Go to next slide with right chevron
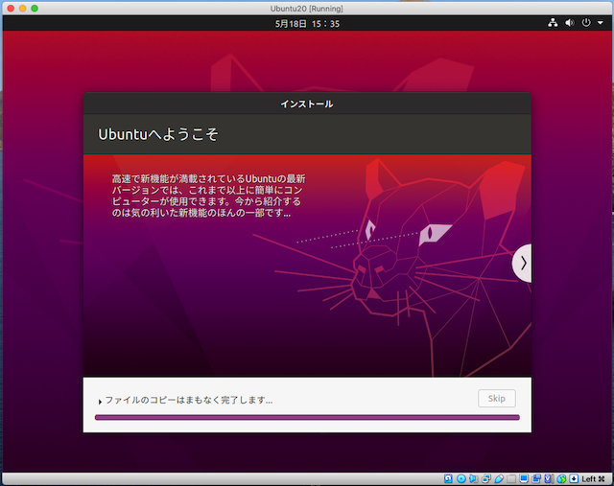Viewport: 614px width, 486px height. 522,263
